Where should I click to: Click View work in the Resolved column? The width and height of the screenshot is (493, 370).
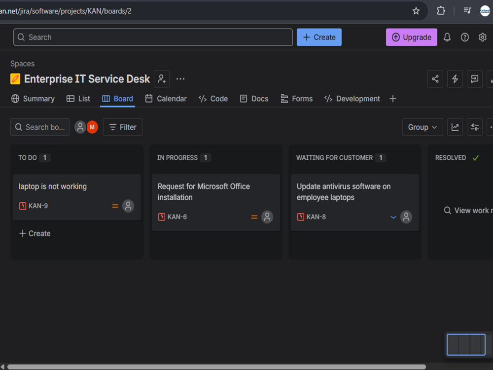pos(468,211)
